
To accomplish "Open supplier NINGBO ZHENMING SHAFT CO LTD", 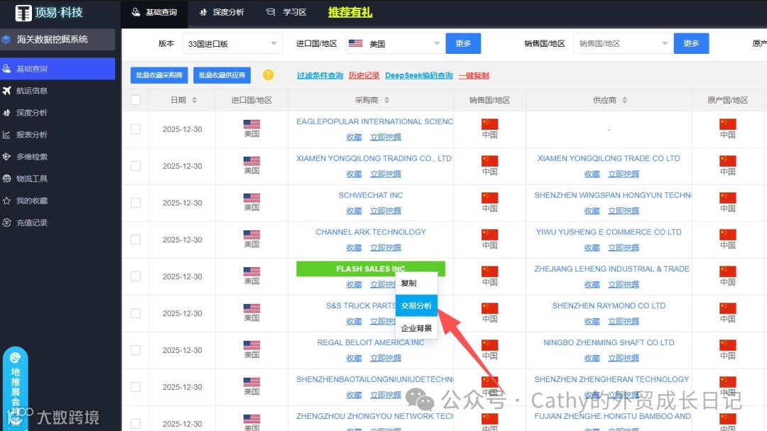I will tap(609, 342).
